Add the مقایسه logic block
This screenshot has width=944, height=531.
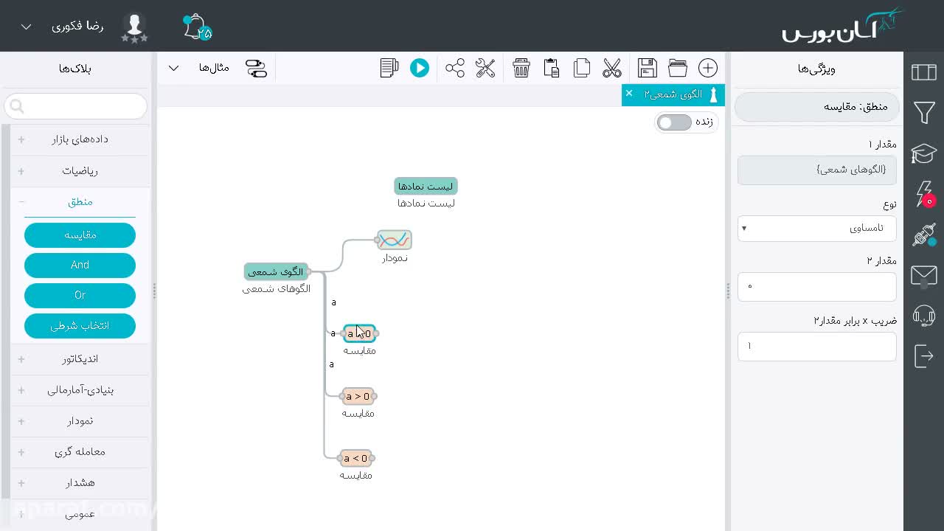(80, 235)
